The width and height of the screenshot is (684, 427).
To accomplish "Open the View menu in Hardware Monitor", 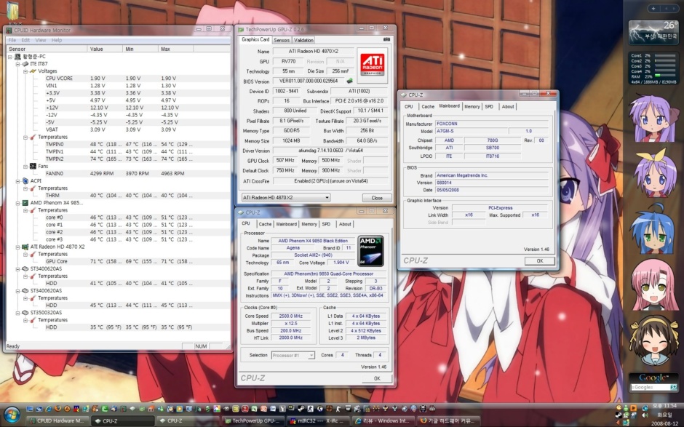I will [x=41, y=40].
